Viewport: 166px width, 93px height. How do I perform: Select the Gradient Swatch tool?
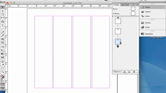[x=3, y=54]
